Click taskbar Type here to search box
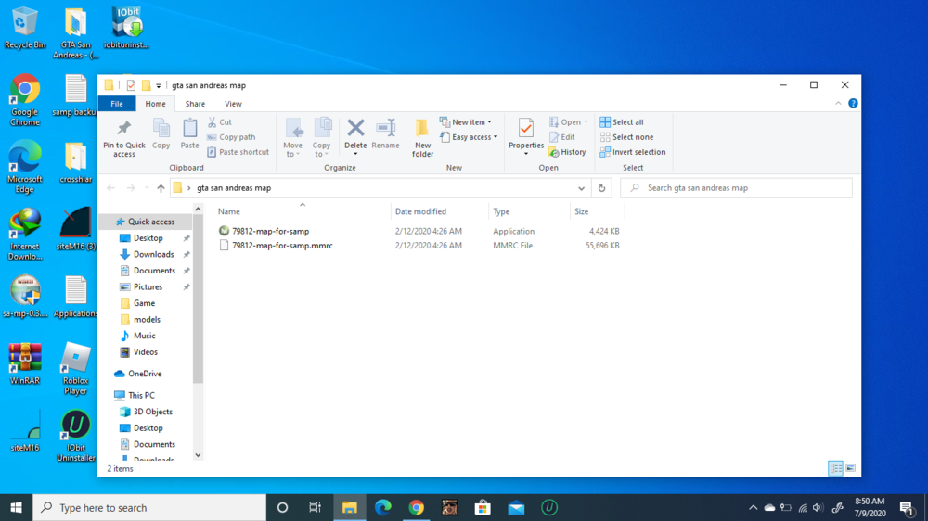This screenshot has height=521, width=928. click(x=149, y=507)
